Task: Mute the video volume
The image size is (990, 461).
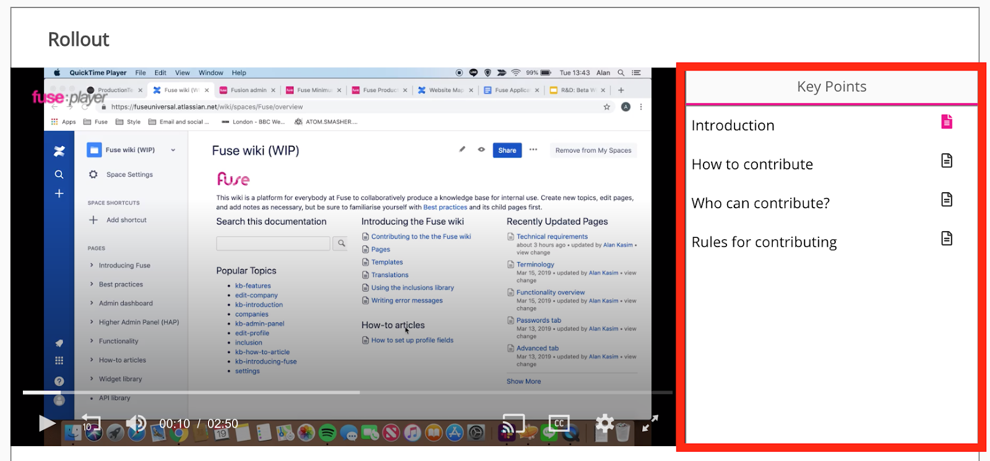Action: point(136,423)
